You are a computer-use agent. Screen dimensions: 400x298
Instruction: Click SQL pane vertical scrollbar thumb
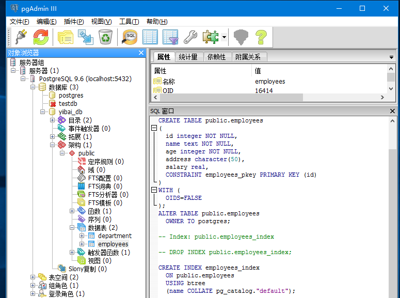point(392,224)
